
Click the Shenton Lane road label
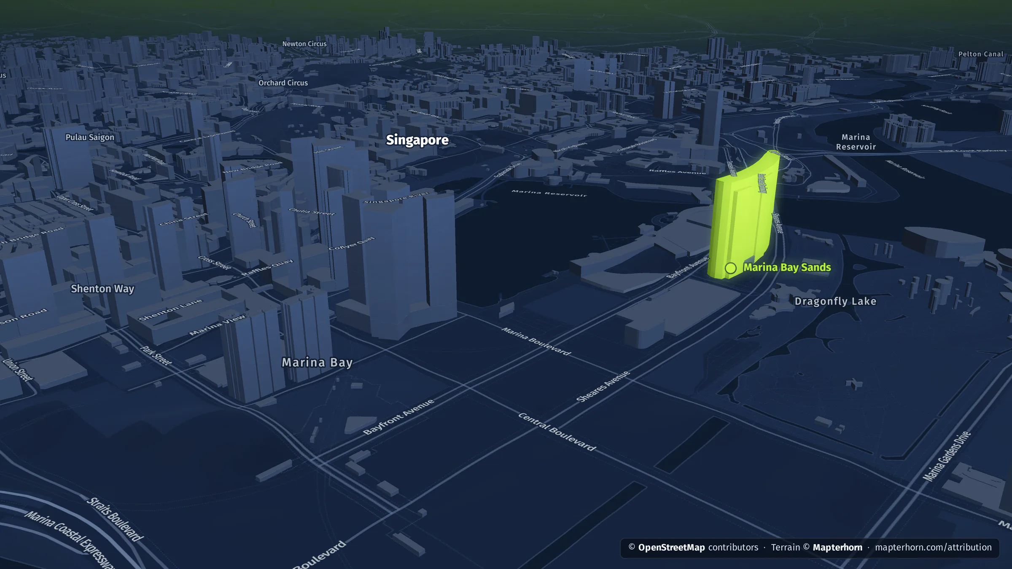point(170,310)
